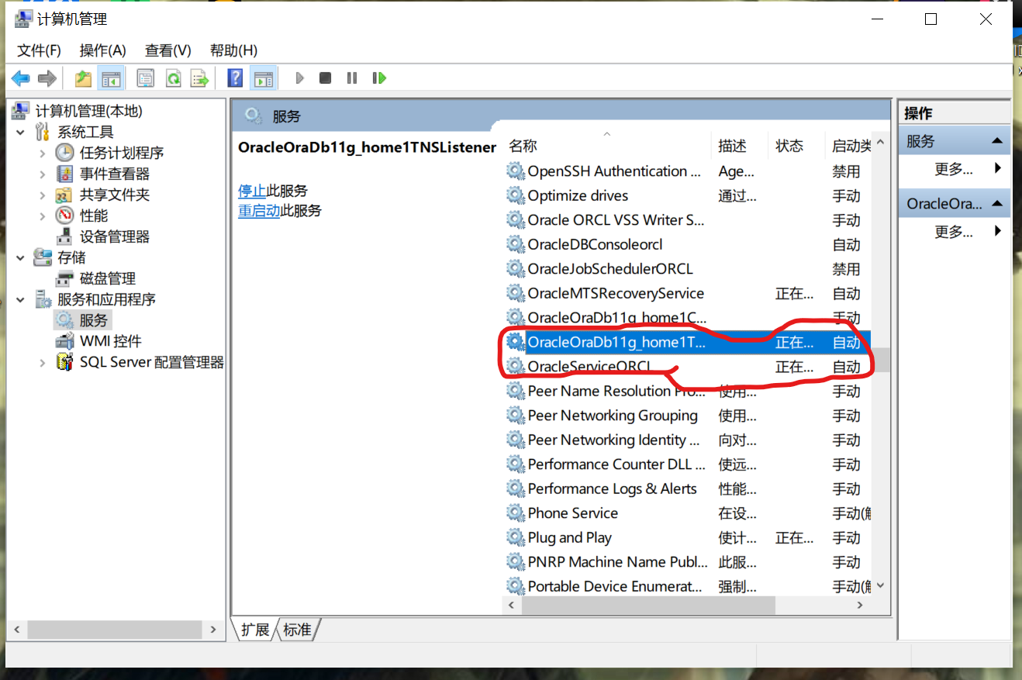Collapse the 存储 tree node arrow
This screenshot has height=680, width=1022.
point(21,258)
